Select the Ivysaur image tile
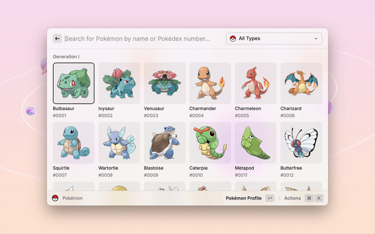This screenshot has height=234, width=375. coord(119,84)
